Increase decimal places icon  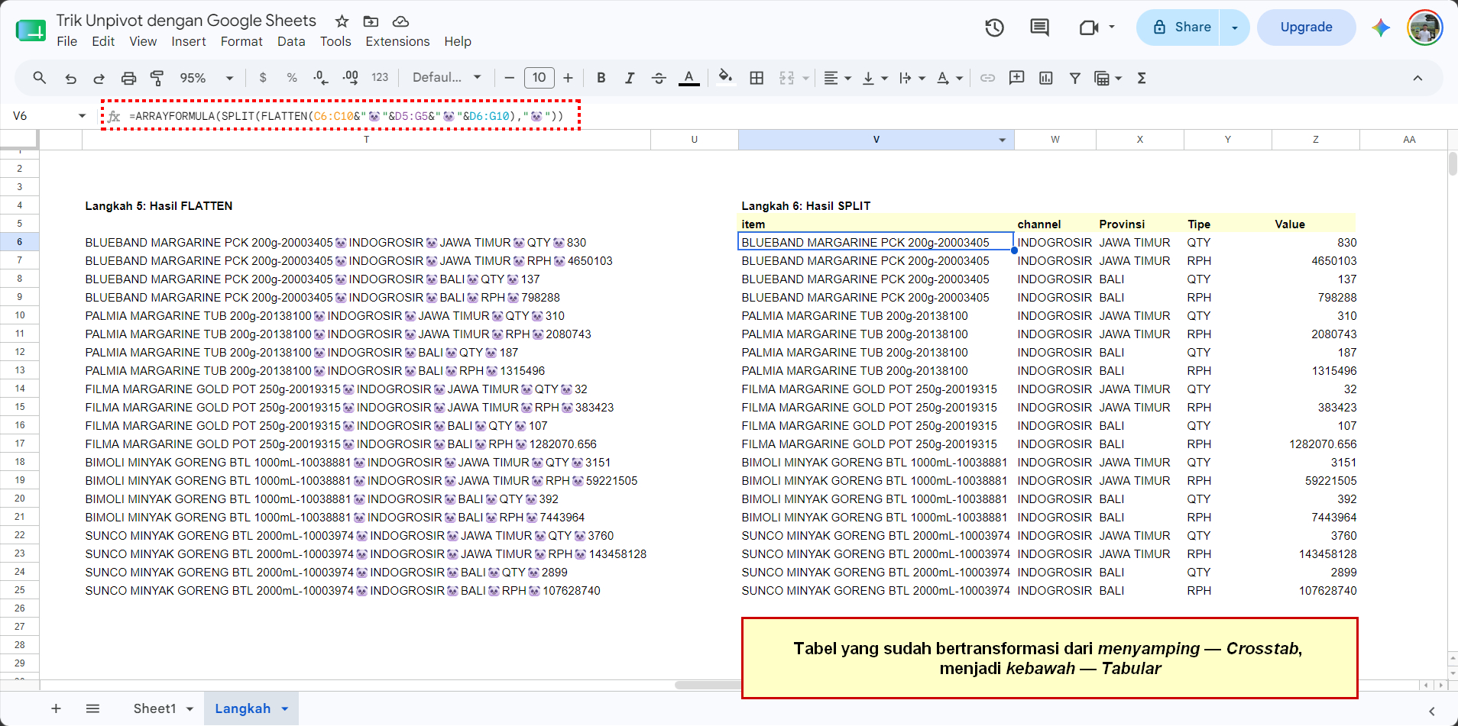tap(350, 78)
